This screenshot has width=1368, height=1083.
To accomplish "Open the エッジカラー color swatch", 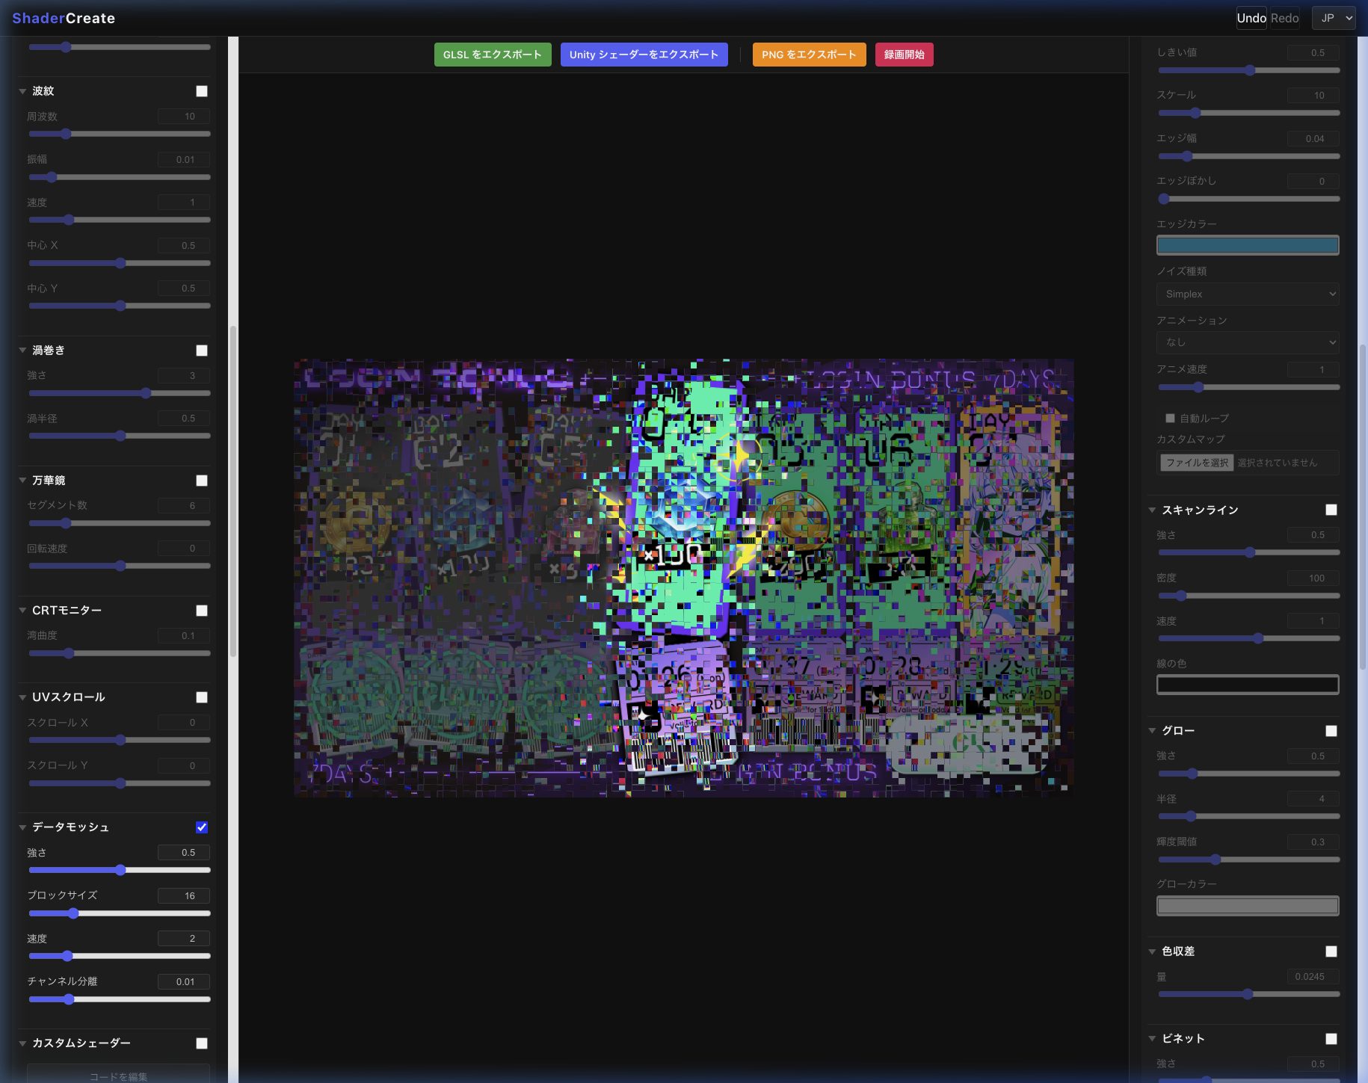I will click(1247, 245).
